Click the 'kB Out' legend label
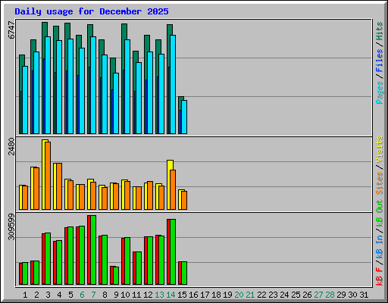This screenshot has width=388, height=303. (380, 213)
